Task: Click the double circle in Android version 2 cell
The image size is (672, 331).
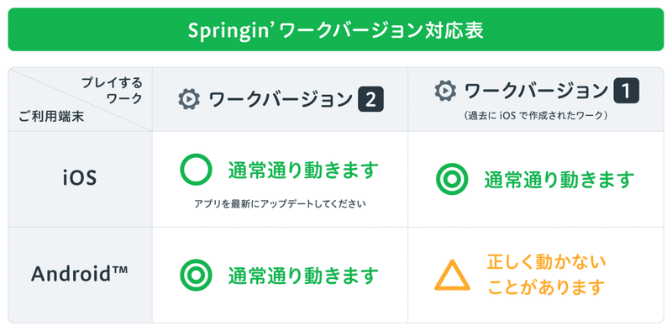Action: coord(196,276)
